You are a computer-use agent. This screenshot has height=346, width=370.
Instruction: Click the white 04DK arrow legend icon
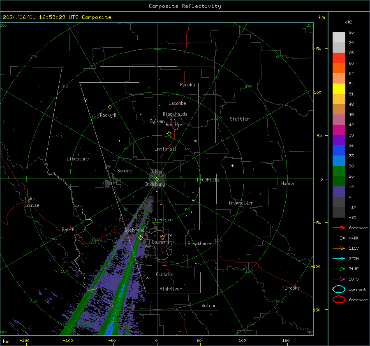[339, 238]
